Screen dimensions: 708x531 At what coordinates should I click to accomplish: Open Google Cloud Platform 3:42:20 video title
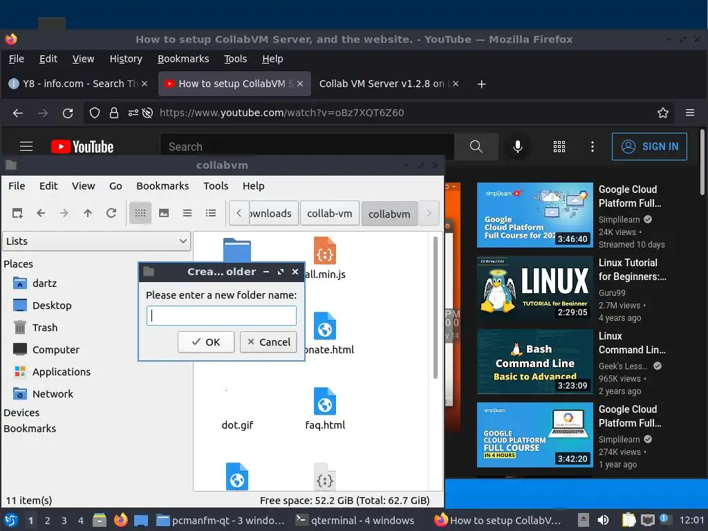click(x=629, y=416)
